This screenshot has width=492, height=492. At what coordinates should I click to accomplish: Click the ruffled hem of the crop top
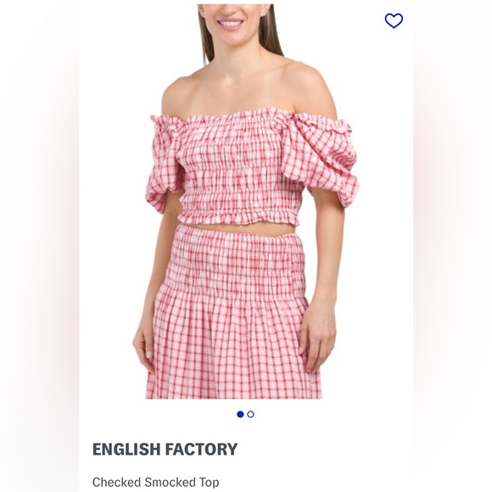238,217
